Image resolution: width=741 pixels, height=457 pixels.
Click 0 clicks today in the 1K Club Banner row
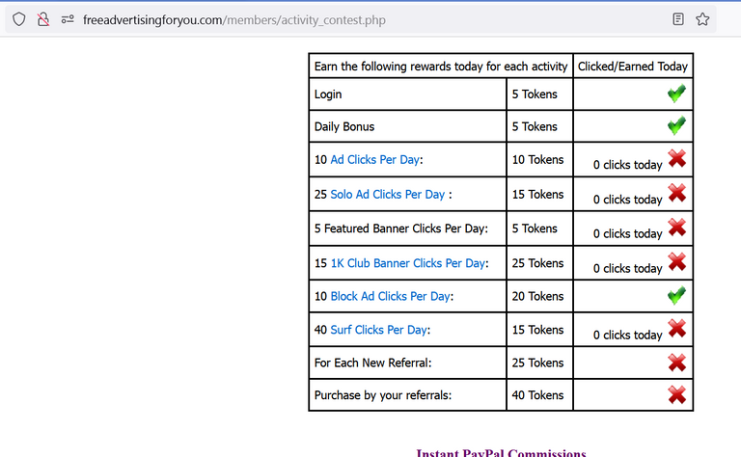click(627, 268)
